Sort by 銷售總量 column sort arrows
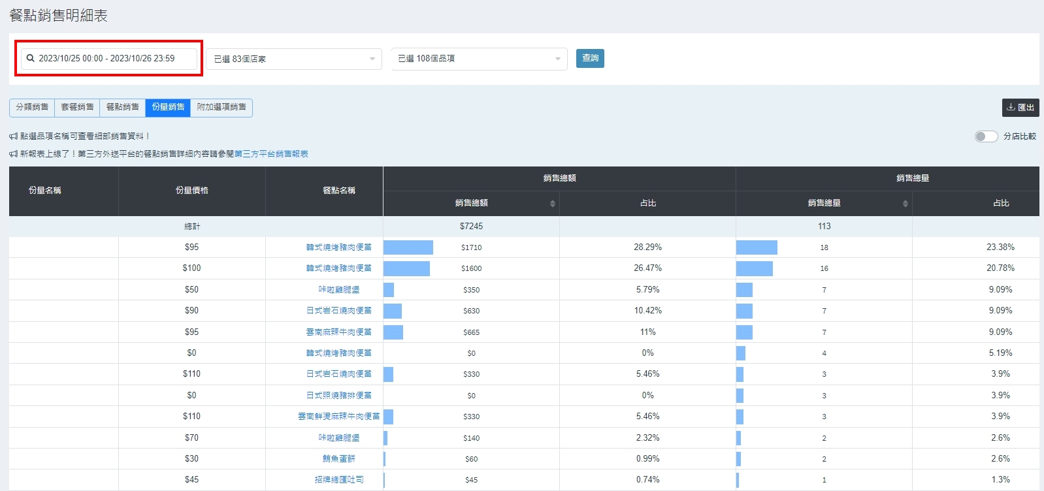Screen dimensions: 1044x491 905,204
